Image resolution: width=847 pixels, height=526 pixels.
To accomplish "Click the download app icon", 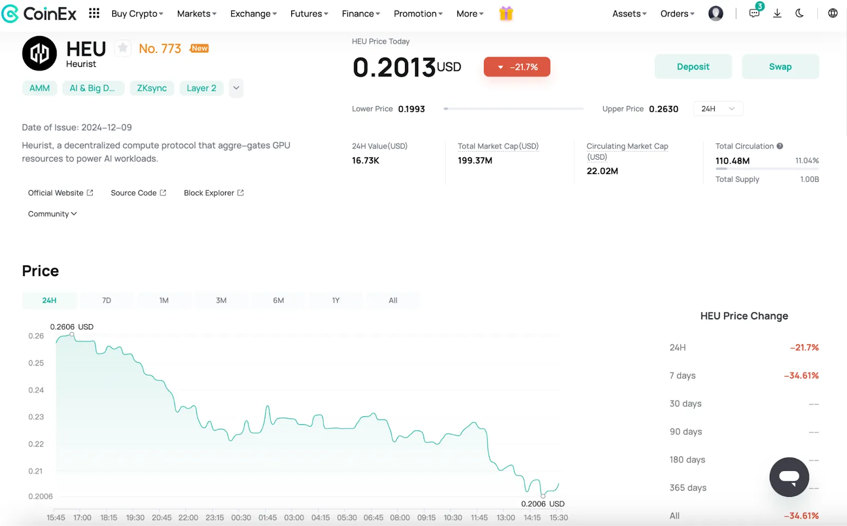I will (777, 13).
